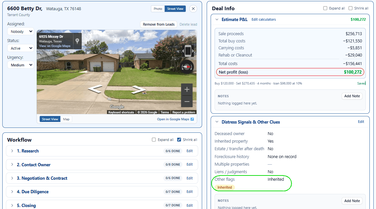Close the property details panel with the X
This screenshot has height=209, width=376.
tap(193, 9)
